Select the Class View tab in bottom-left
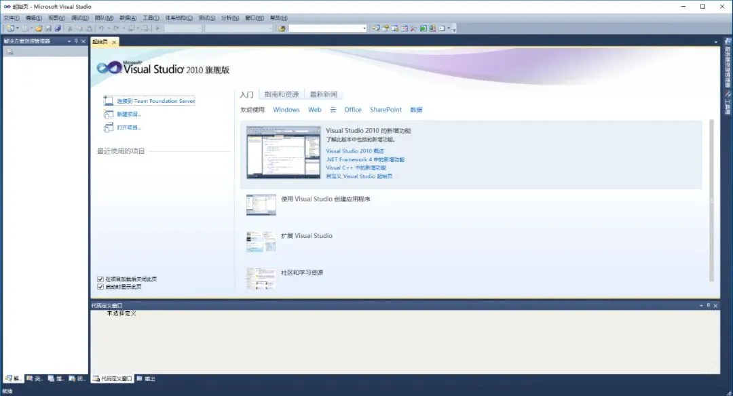 pyautogui.click(x=34, y=378)
